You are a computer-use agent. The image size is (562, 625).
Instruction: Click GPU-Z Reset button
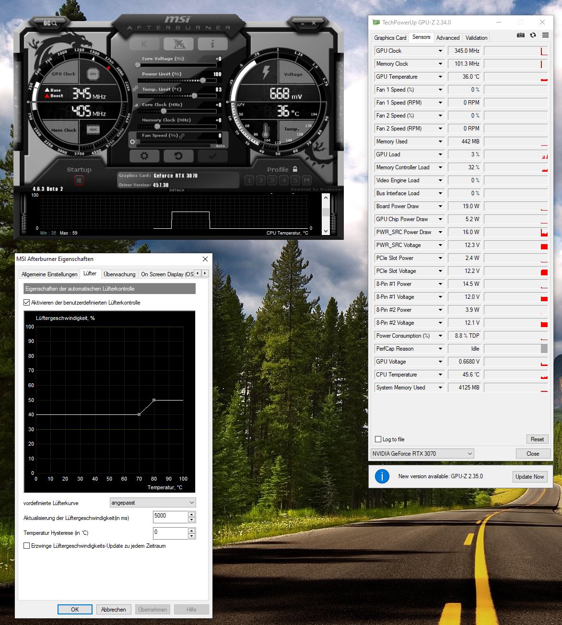[x=537, y=439]
